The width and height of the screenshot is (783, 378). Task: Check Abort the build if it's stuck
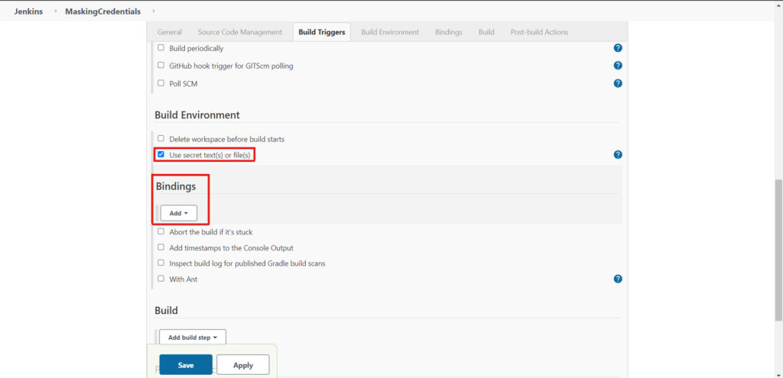tap(161, 231)
